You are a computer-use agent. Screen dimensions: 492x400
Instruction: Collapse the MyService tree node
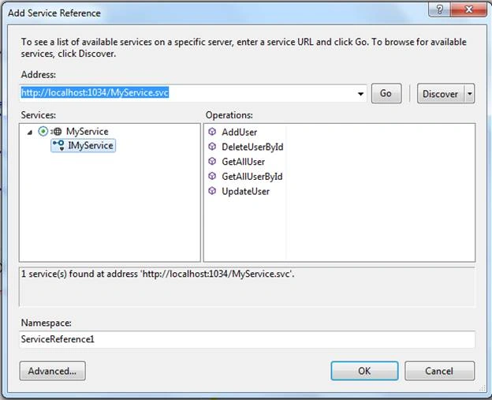(x=30, y=133)
